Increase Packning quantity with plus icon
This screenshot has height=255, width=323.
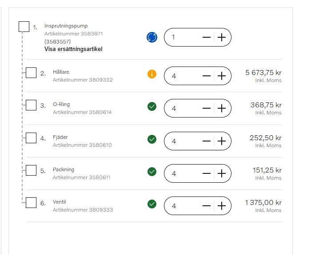pos(222,173)
